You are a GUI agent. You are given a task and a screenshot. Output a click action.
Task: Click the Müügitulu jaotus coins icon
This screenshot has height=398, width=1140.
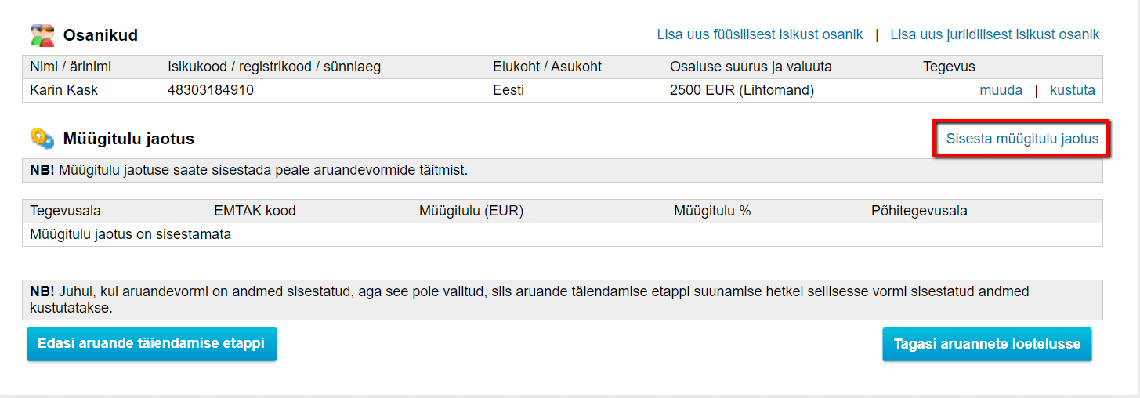[42, 139]
